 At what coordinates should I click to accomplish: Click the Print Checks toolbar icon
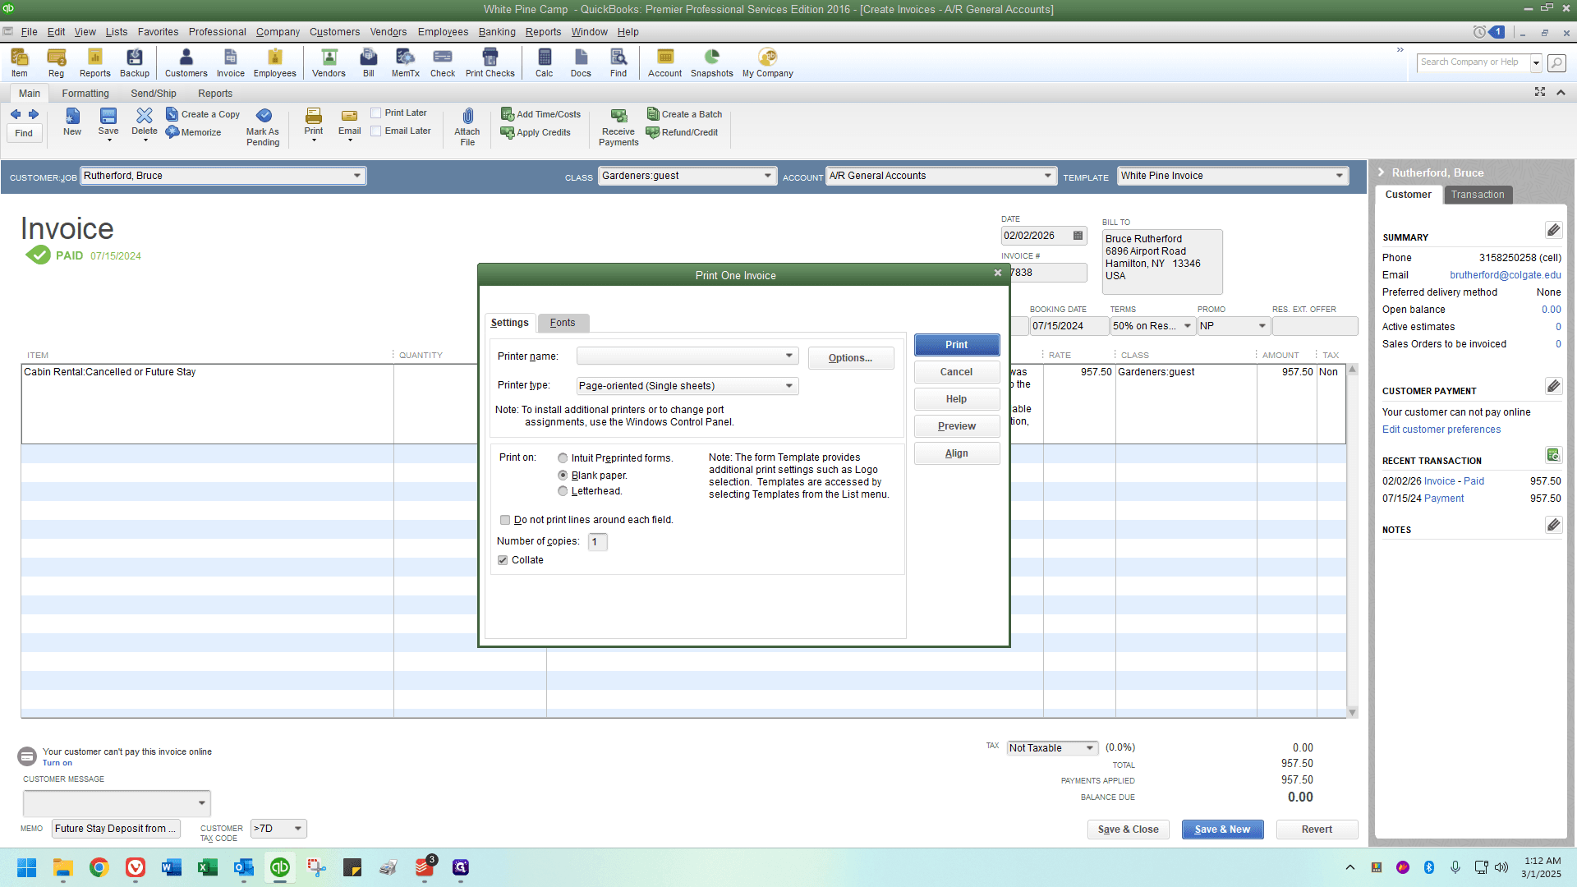coord(490,62)
